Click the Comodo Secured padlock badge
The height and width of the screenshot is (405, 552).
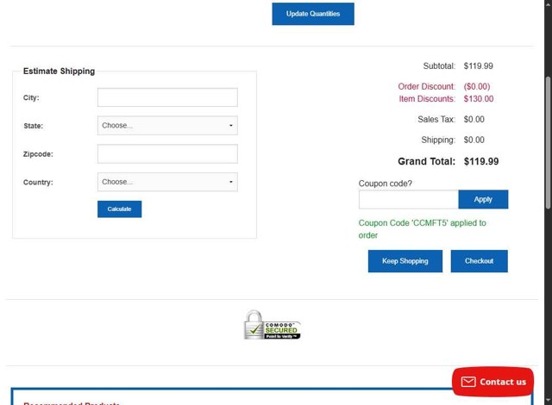pos(273,325)
